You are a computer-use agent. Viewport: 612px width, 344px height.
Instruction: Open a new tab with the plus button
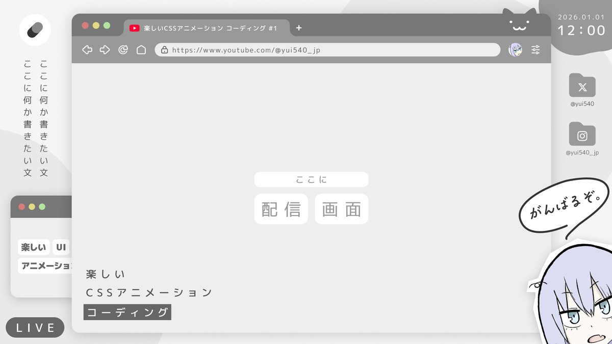coord(299,28)
